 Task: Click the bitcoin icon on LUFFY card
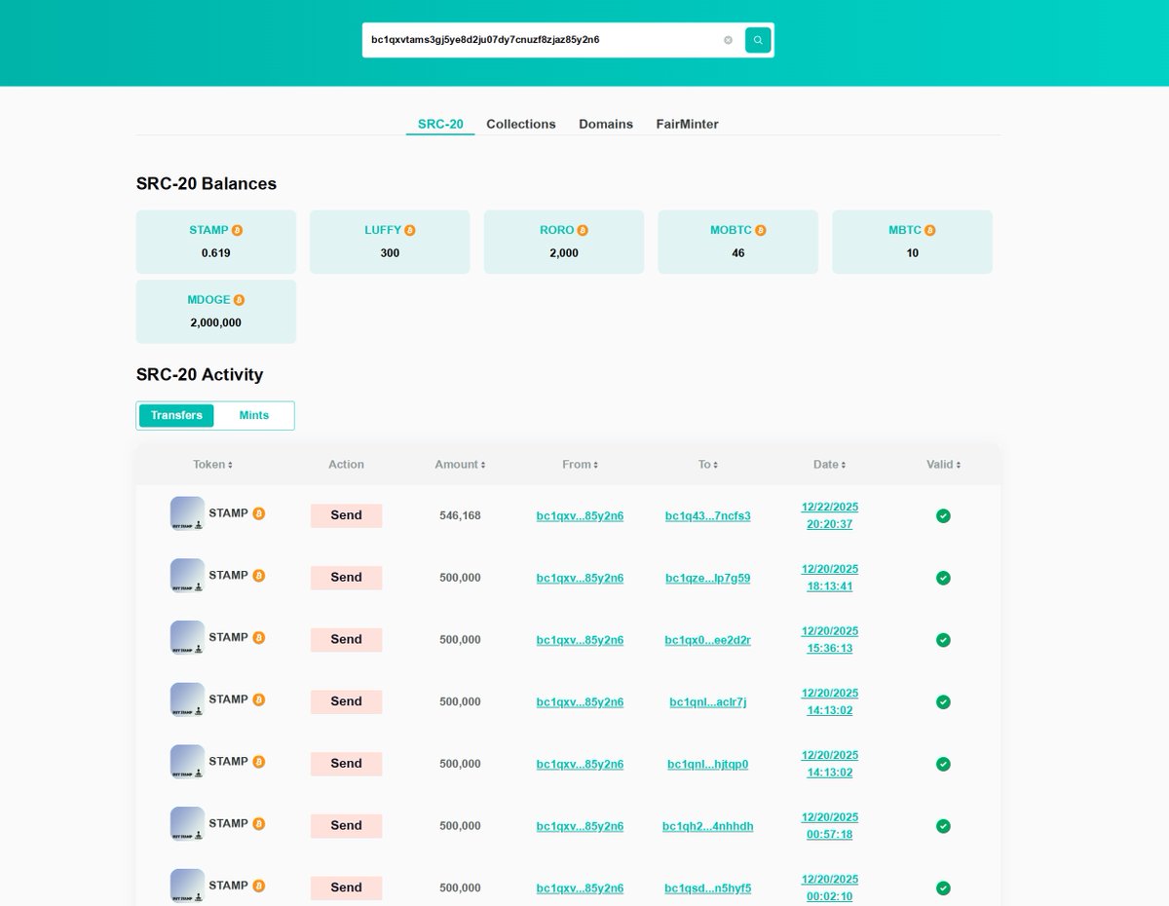[x=409, y=231]
